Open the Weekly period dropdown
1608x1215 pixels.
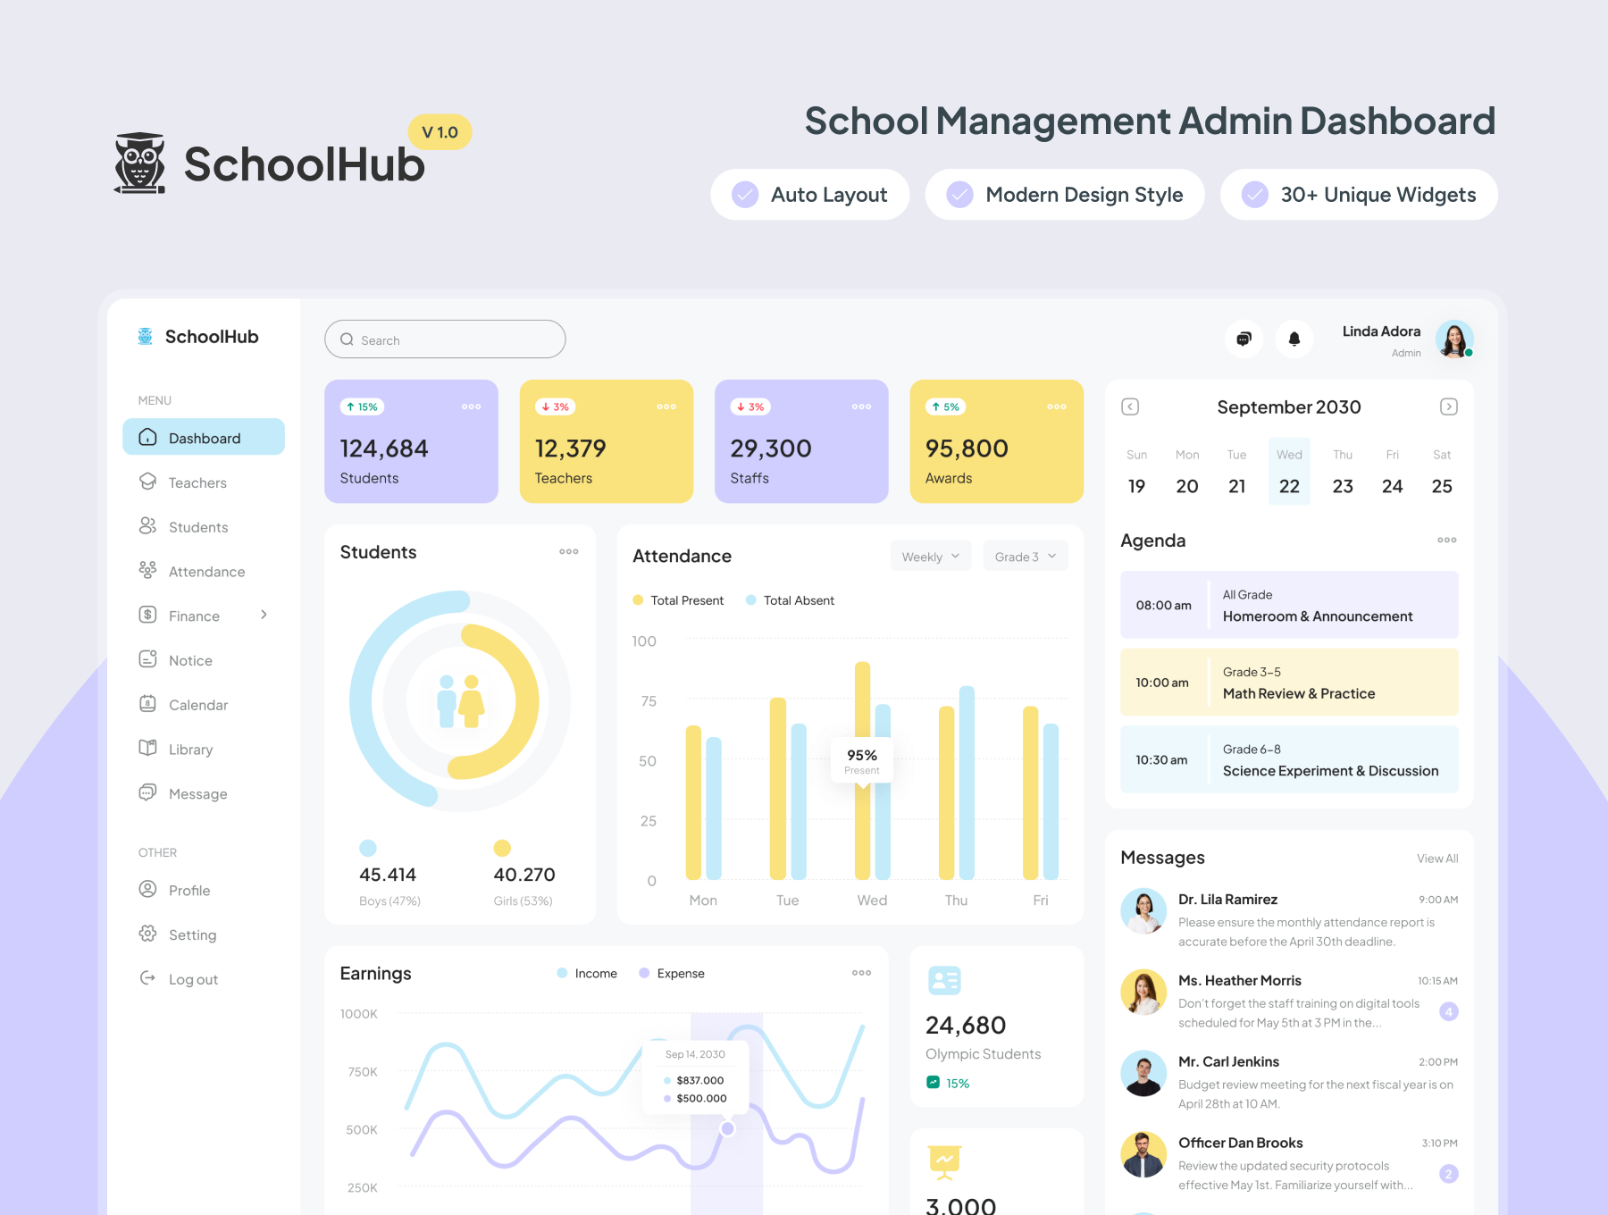tap(931, 557)
